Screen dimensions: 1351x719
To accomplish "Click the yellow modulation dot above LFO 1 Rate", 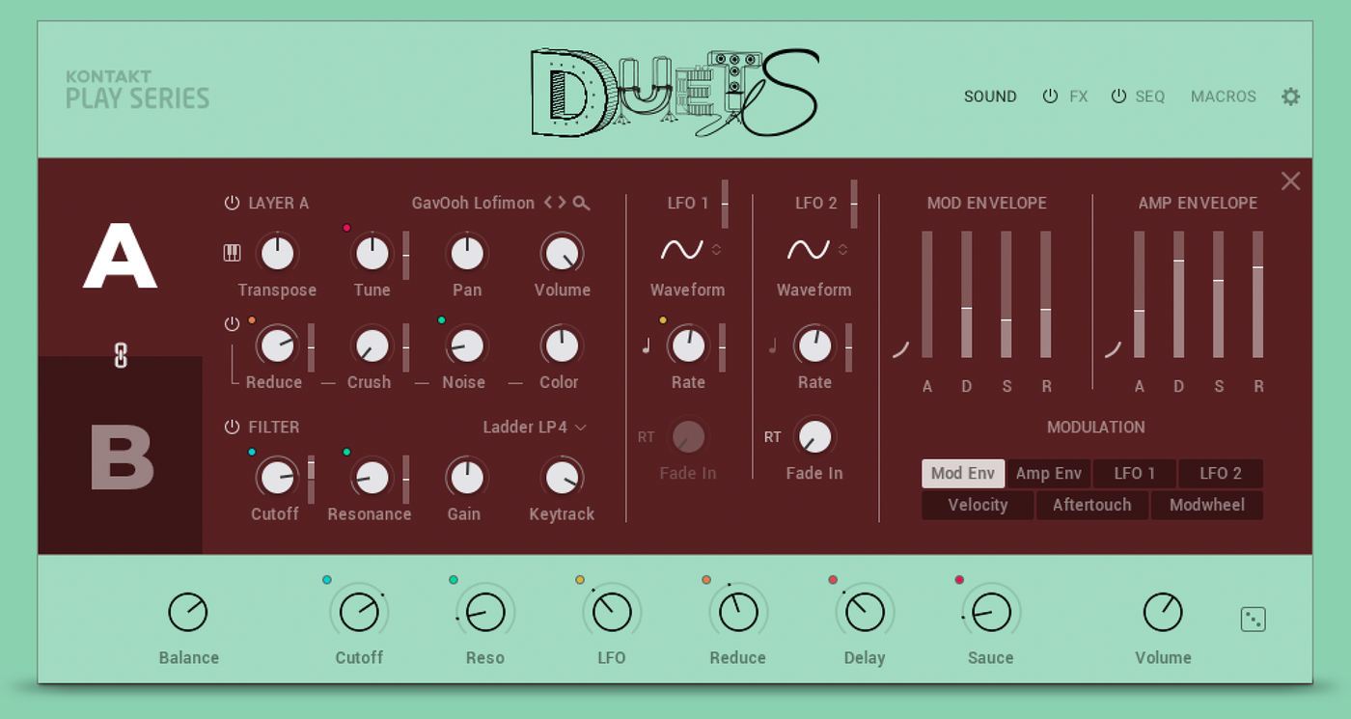I will point(663,320).
